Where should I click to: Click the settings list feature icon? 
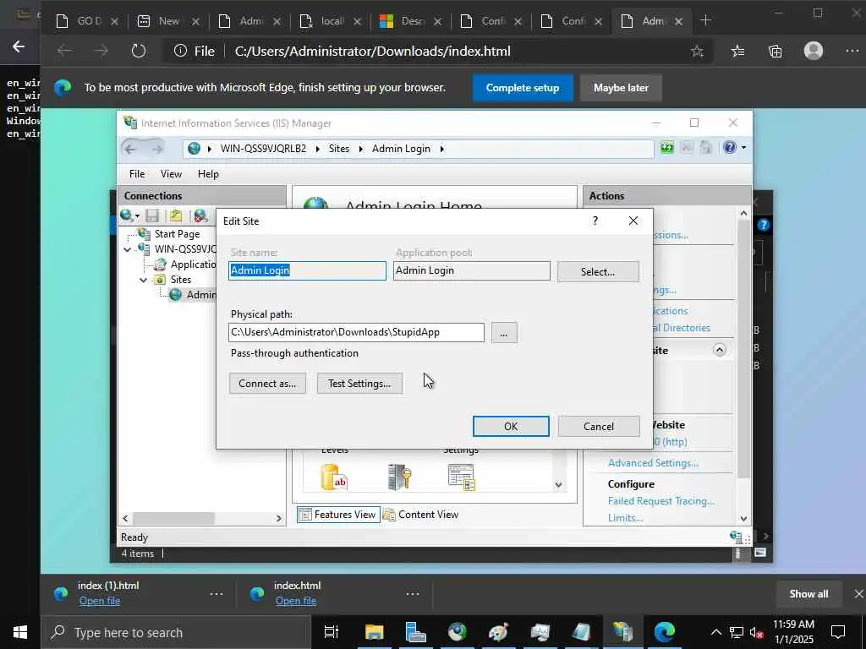click(462, 477)
